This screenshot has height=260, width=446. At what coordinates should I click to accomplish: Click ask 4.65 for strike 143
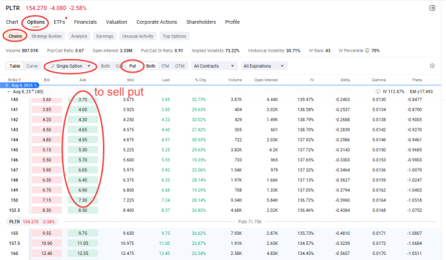tap(83, 130)
